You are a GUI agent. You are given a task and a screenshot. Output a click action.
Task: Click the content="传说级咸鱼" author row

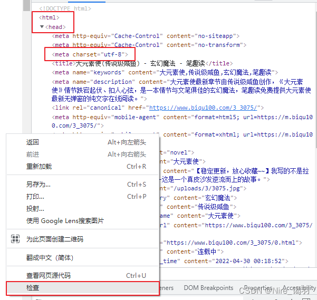click(198, 207)
